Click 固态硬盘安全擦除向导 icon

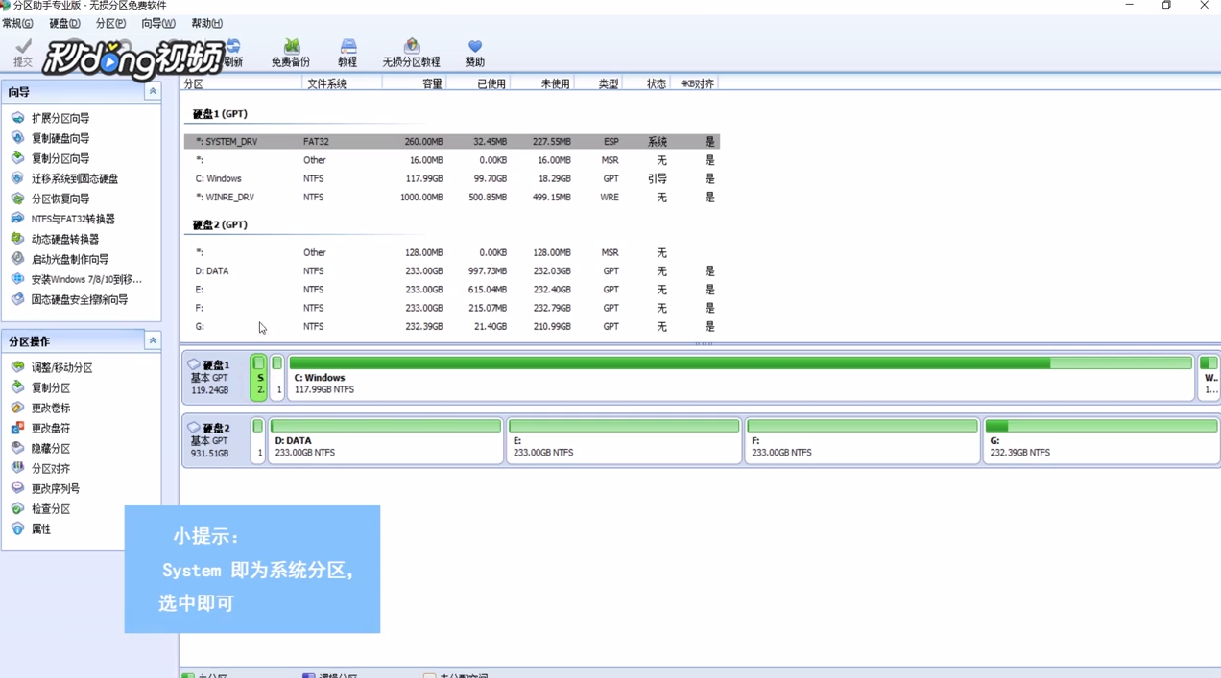tap(17, 299)
